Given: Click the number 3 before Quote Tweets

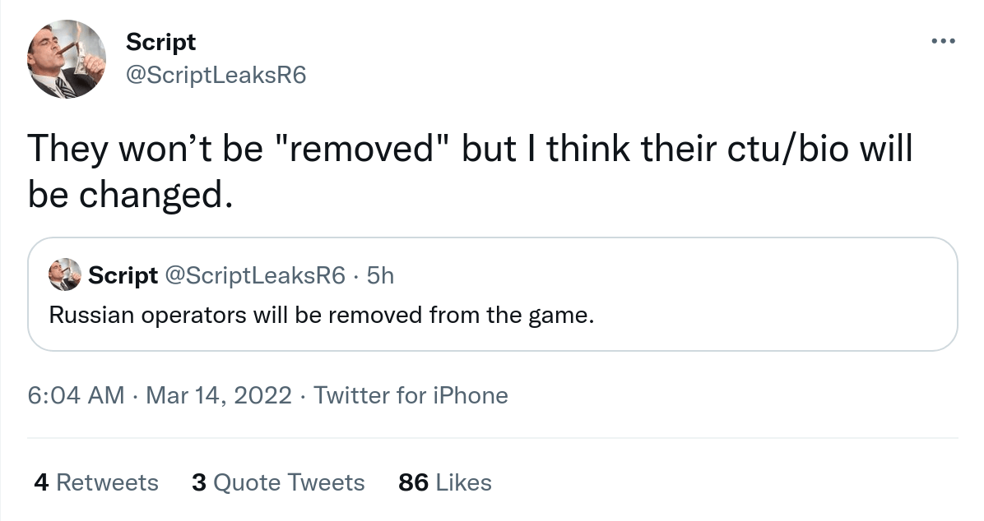Looking at the screenshot, I should [198, 482].
